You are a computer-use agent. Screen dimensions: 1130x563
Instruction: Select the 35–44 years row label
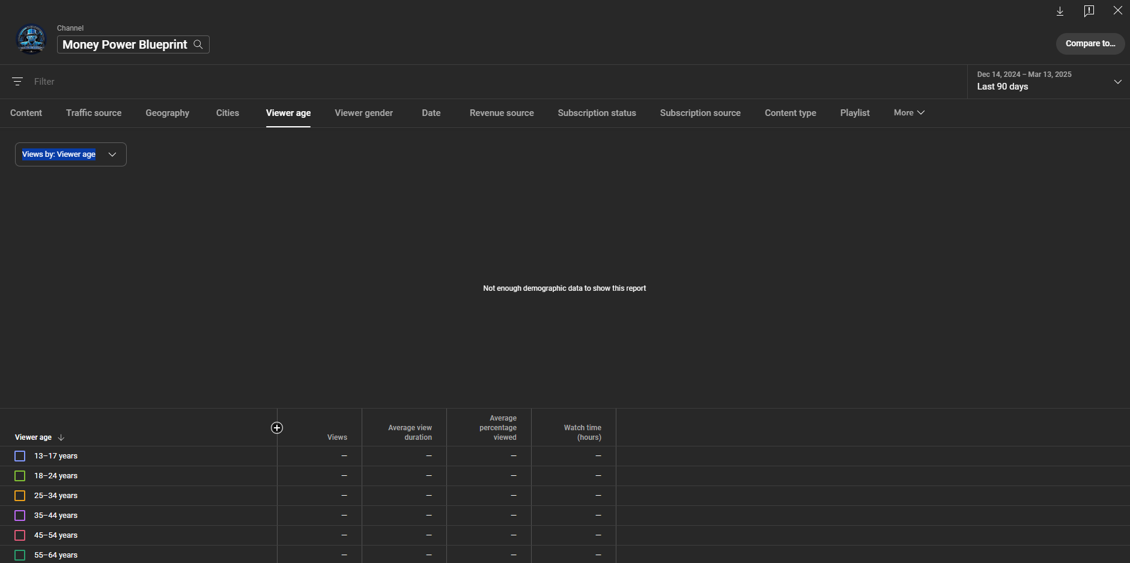(x=56, y=516)
